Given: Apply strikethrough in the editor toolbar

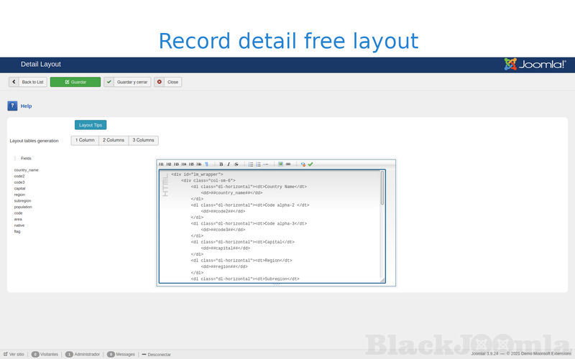Looking at the screenshot, I should pos(236,164).
